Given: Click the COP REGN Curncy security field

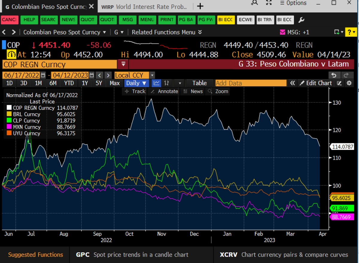Looking at the screenshot, I should coord(60,64).
